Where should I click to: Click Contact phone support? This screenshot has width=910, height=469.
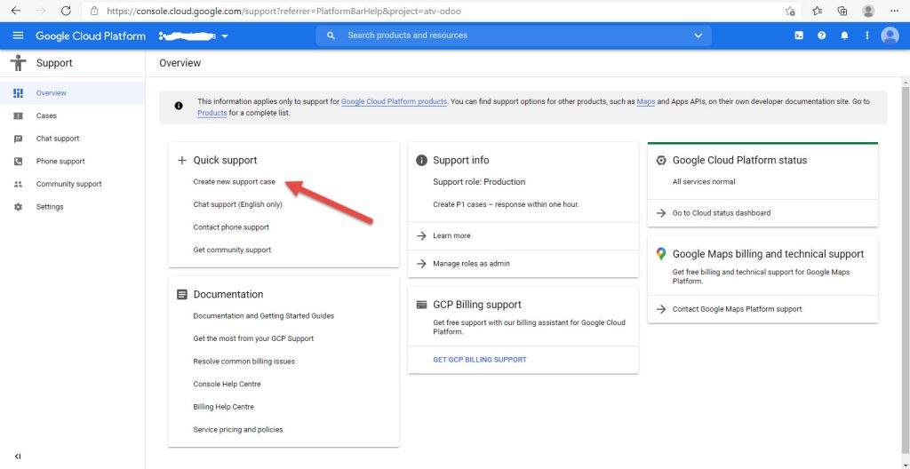pos(231,227)
